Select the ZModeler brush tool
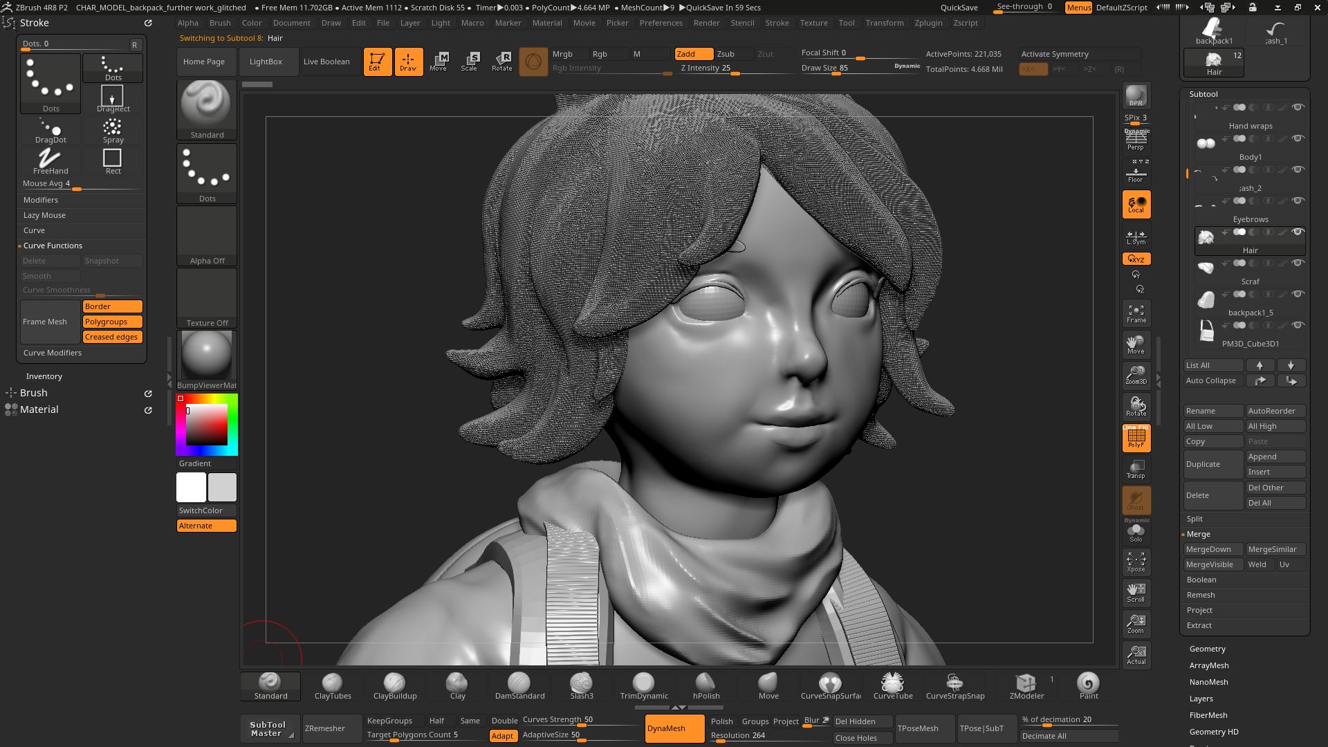This screenshot has width=1328, height=747. [1025, 685]
